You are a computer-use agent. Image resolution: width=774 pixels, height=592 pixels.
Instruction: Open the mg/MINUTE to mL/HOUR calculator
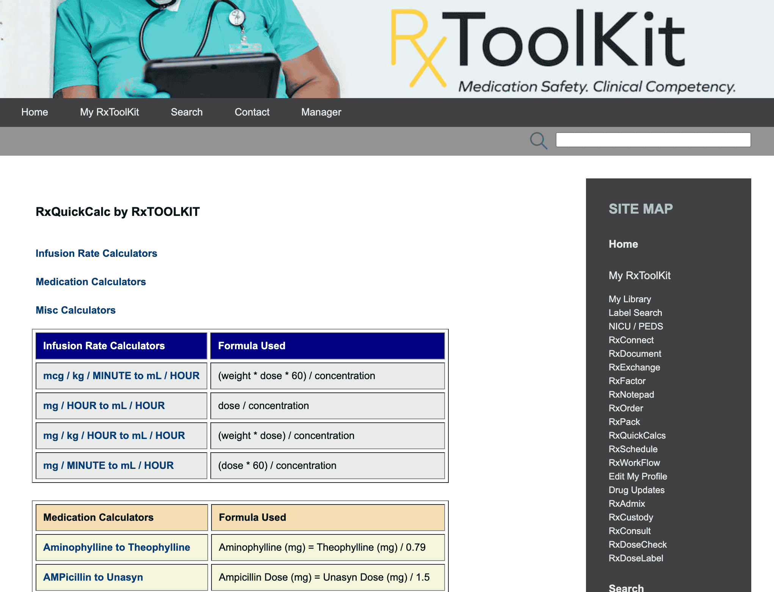pos(108,465)
